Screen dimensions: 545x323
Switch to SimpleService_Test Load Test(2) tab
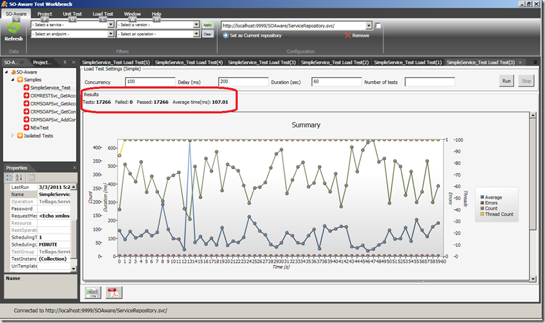click(x=334, y=63)
